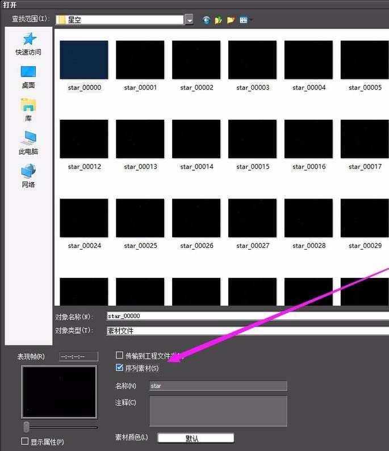The width and height of the screenshot is (389, 451).
Task: Open Libraries (库) in sidebar
Action: click(x=28, y=110)
